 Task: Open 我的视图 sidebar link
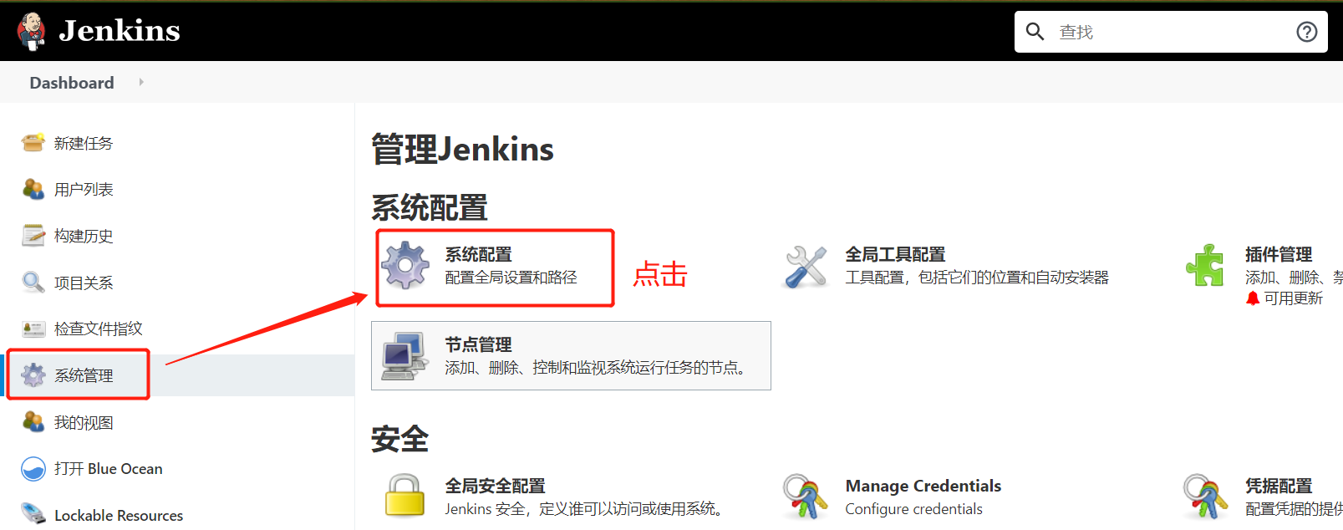pyautogui.click(x=84, y=423)
